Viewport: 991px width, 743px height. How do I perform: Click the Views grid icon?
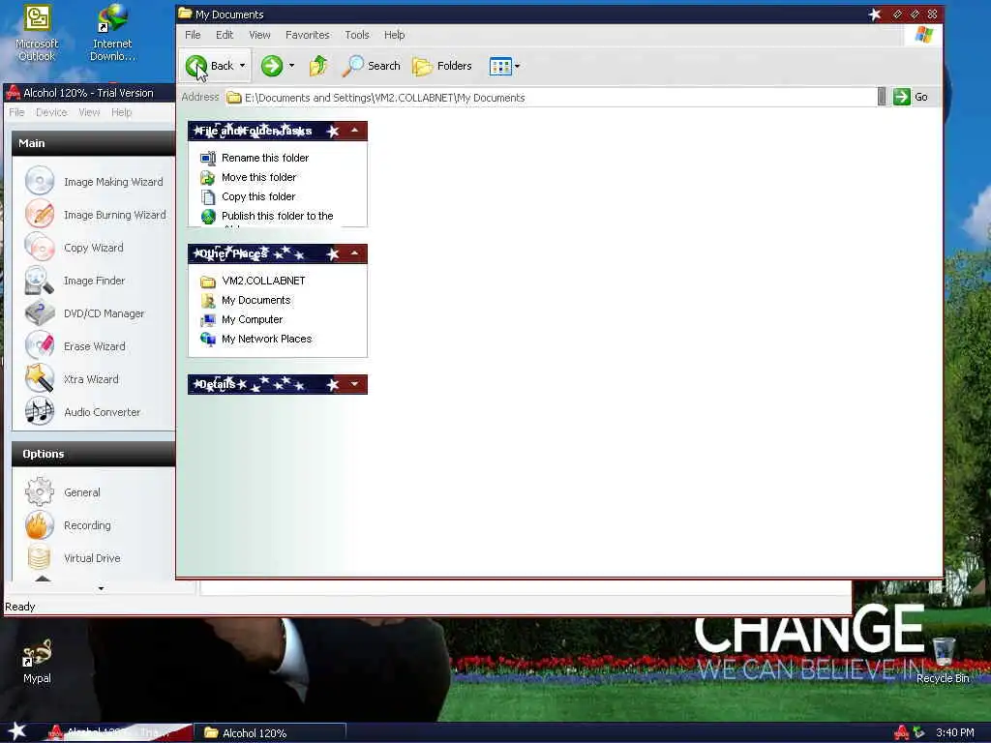click(x=500, y=66)
